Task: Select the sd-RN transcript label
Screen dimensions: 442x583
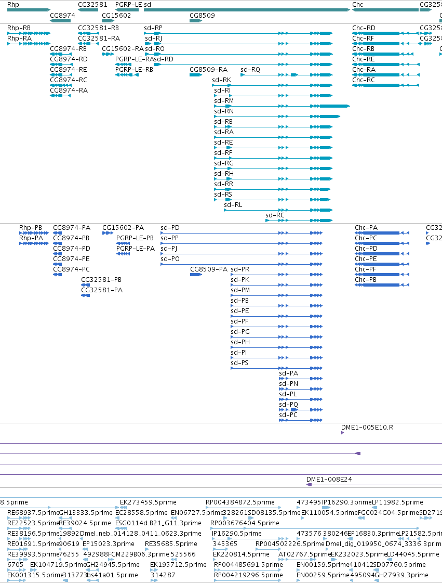Action: tap(224, 111)
